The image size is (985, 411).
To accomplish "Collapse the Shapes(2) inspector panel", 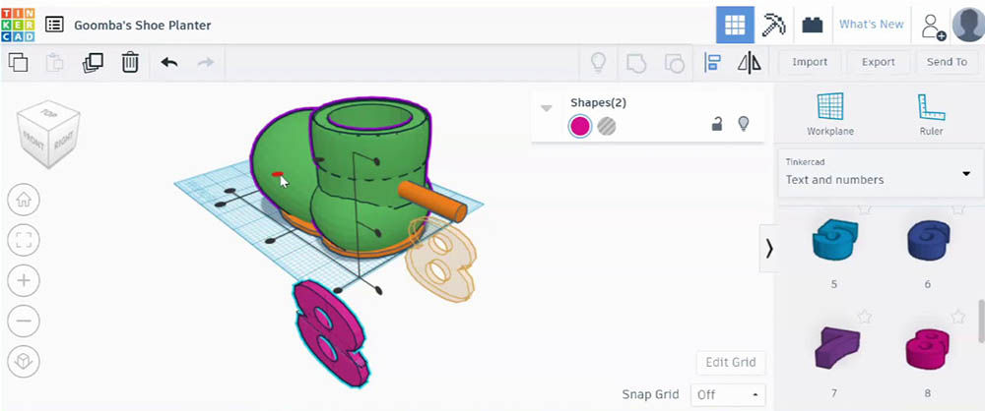I will tap(547, 108).
